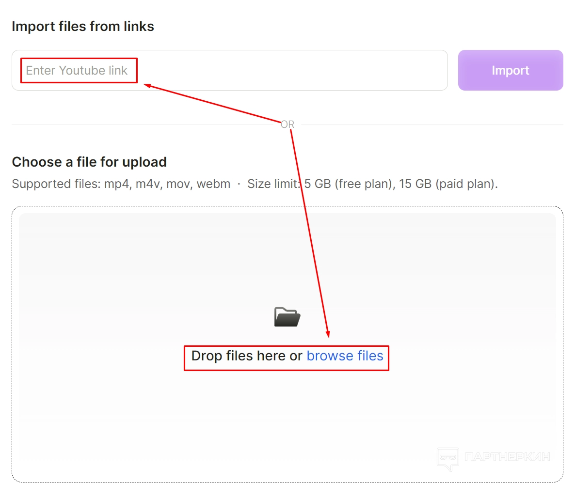The height and width of the screenshot is (497, 575).
Task: Select the mp4 format text
Action: (116, 184)
